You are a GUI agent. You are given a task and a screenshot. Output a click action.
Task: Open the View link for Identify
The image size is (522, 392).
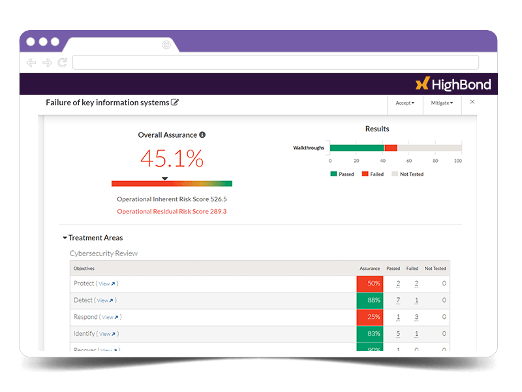click(x=107, y=334)
